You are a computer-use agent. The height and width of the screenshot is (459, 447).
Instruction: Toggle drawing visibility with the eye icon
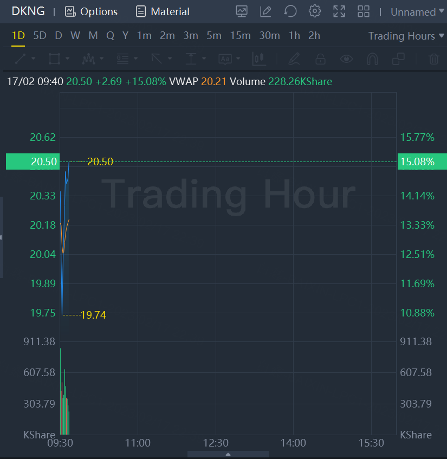346,59
